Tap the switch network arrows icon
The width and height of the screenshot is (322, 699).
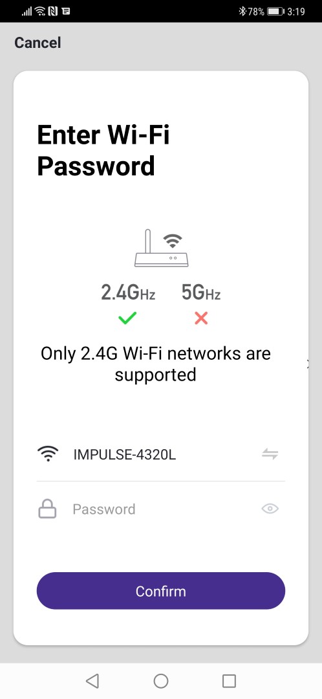270,455
